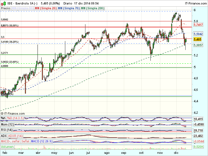Image resolution: width=208 pixels, height=156 pixels.
Task: Click the Diario timeframe label
Action: point(68,3)
